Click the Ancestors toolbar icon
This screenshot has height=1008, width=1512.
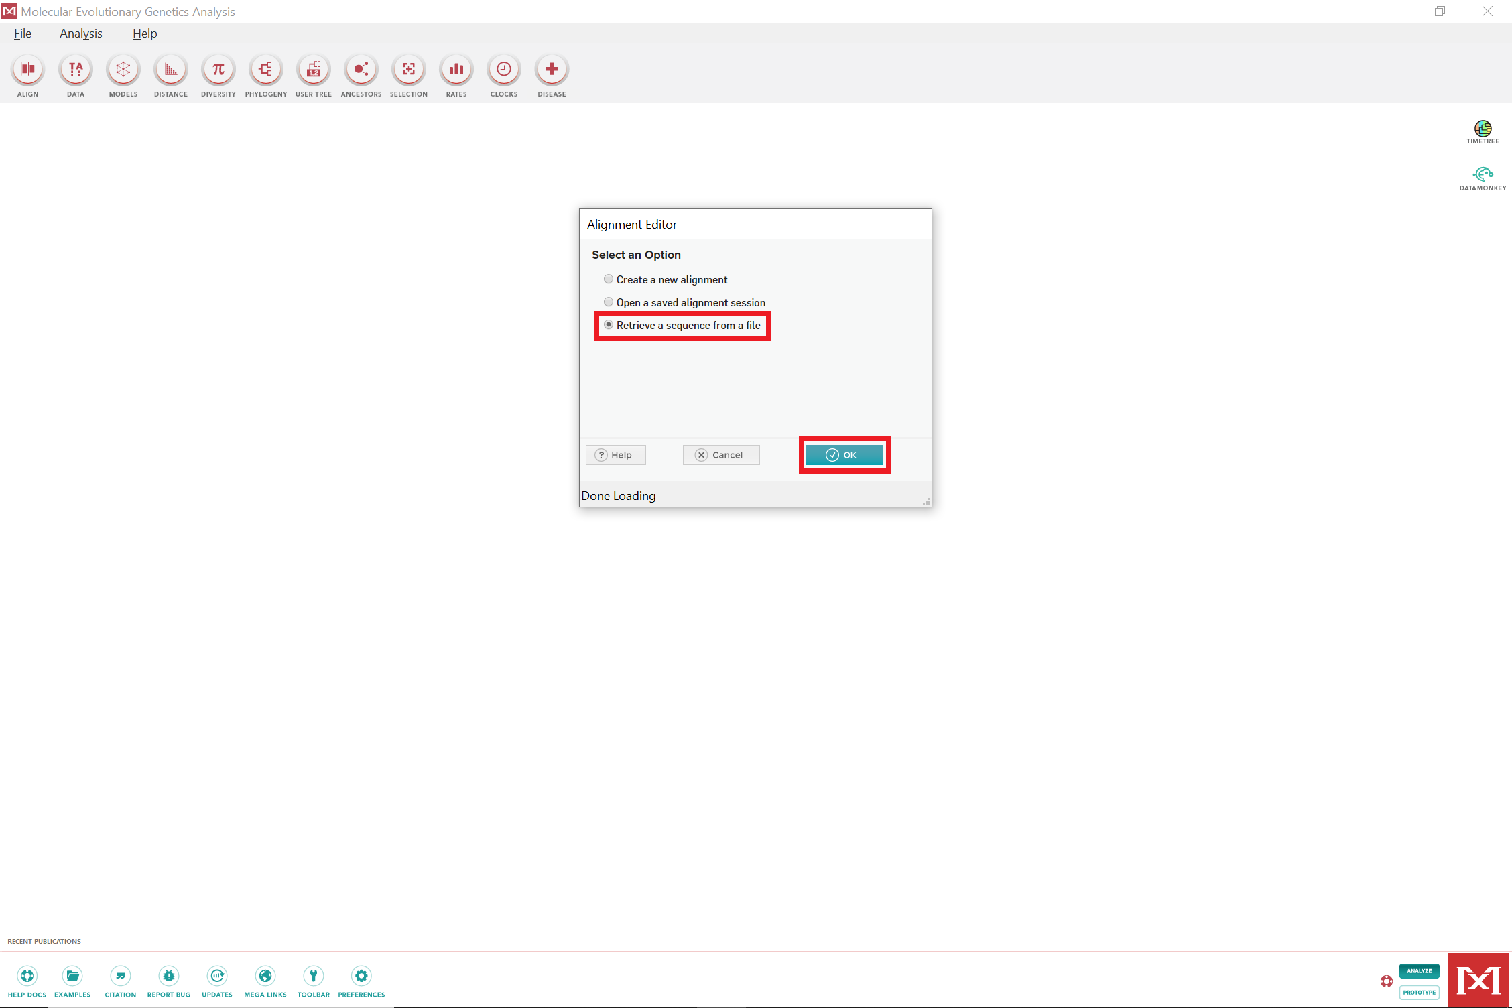pyautogui.click(x=361, y=70)
